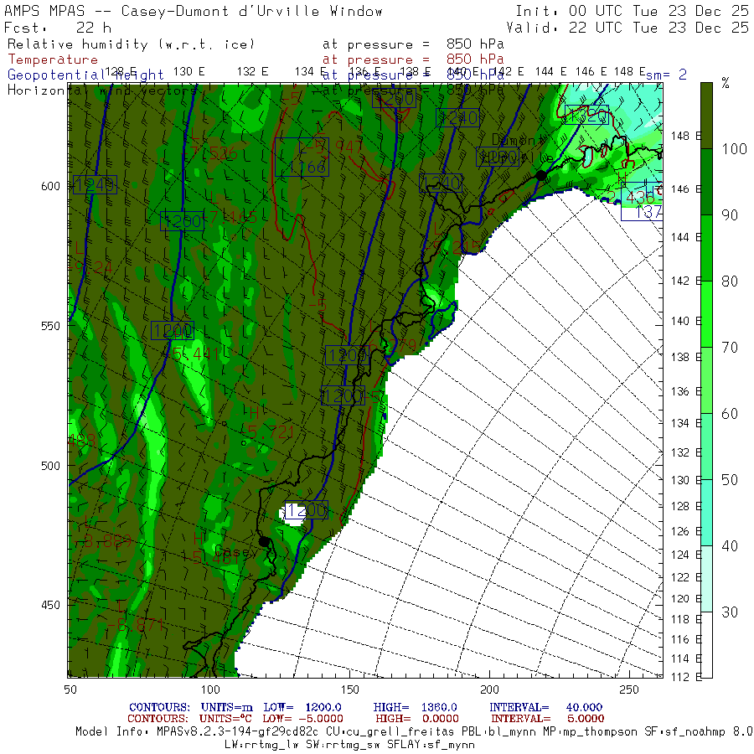Screen dimensions: 754x754
Task: Pick the 80–90 green color bar segment
Action: tap(706, 248)
